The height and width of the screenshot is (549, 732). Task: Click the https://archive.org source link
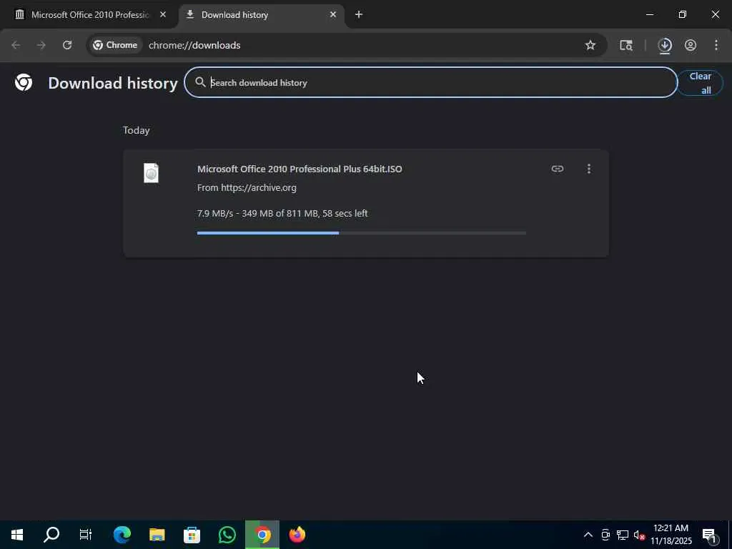259,188
